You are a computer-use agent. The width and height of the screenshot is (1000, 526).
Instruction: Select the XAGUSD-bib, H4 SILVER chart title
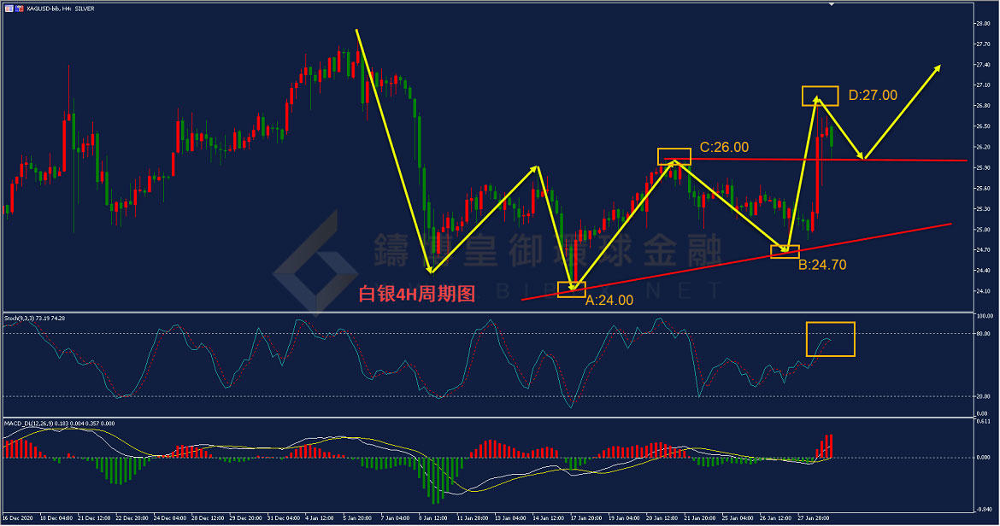point(61,9)
